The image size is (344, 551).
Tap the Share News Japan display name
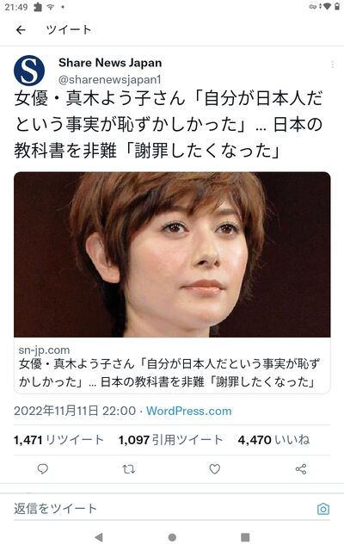click(x=110, y=63)
